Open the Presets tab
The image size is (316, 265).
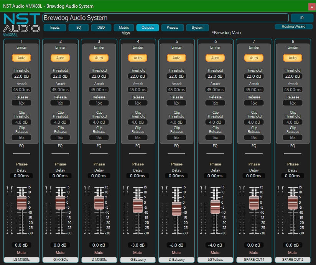172,27
